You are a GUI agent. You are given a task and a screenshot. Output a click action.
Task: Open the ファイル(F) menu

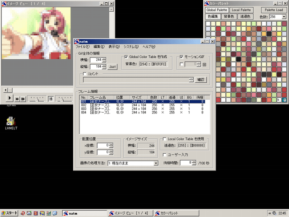(83, 47)
